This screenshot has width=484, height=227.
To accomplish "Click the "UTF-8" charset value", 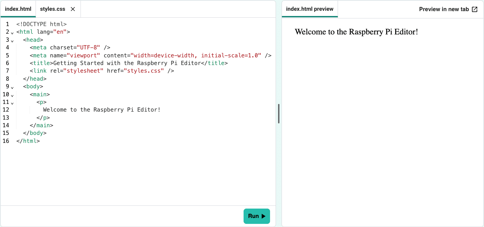I will click(89, 48).
